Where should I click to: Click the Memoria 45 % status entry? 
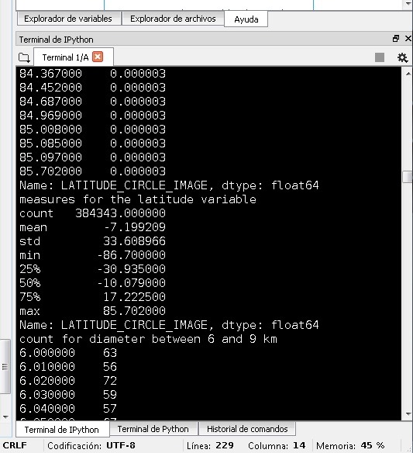click(x=350, y=445)
